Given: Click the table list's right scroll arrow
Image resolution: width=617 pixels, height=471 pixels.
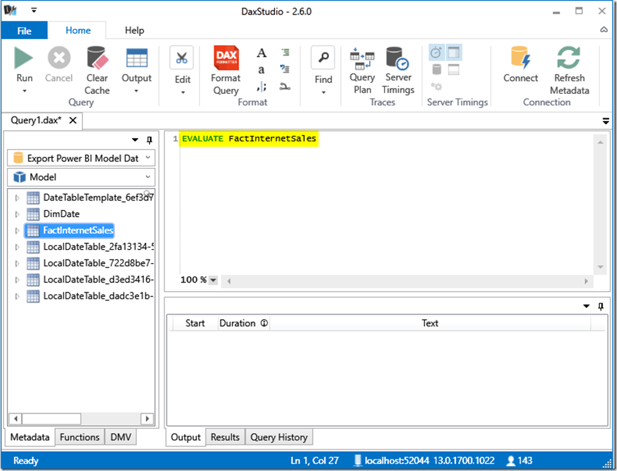Looking at the screenshot, I should pyautogui.click(x=147, y=419).
